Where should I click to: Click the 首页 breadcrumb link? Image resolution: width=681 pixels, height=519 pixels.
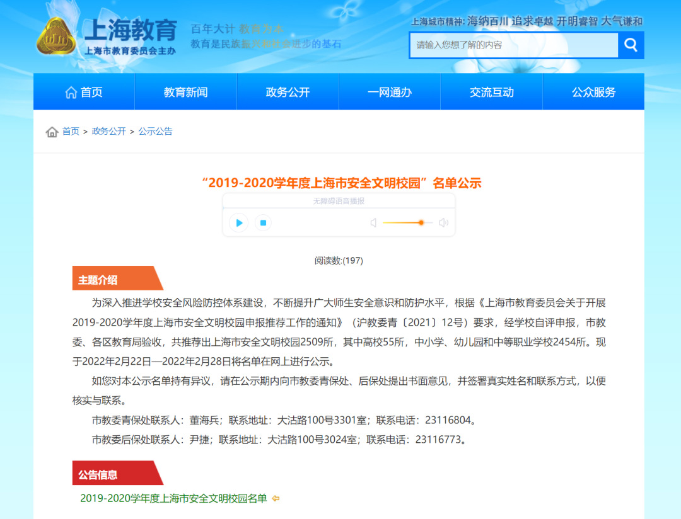point(71,132)
